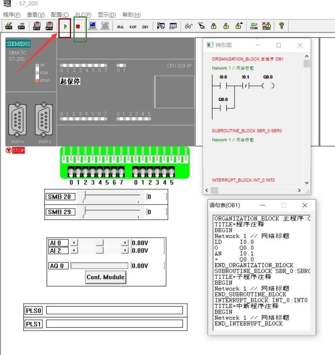
Task: Click the glasses program monitor icon
Action: [x=189, y=26]
